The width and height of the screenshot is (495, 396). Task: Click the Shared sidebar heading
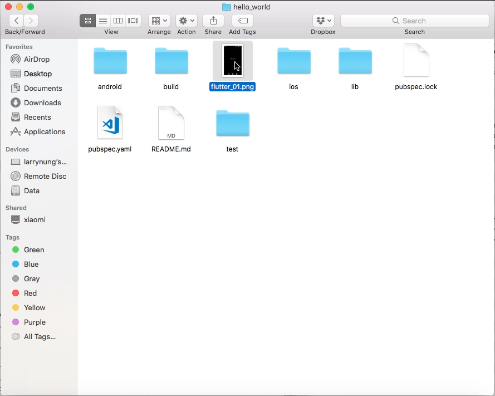point(16,208)
